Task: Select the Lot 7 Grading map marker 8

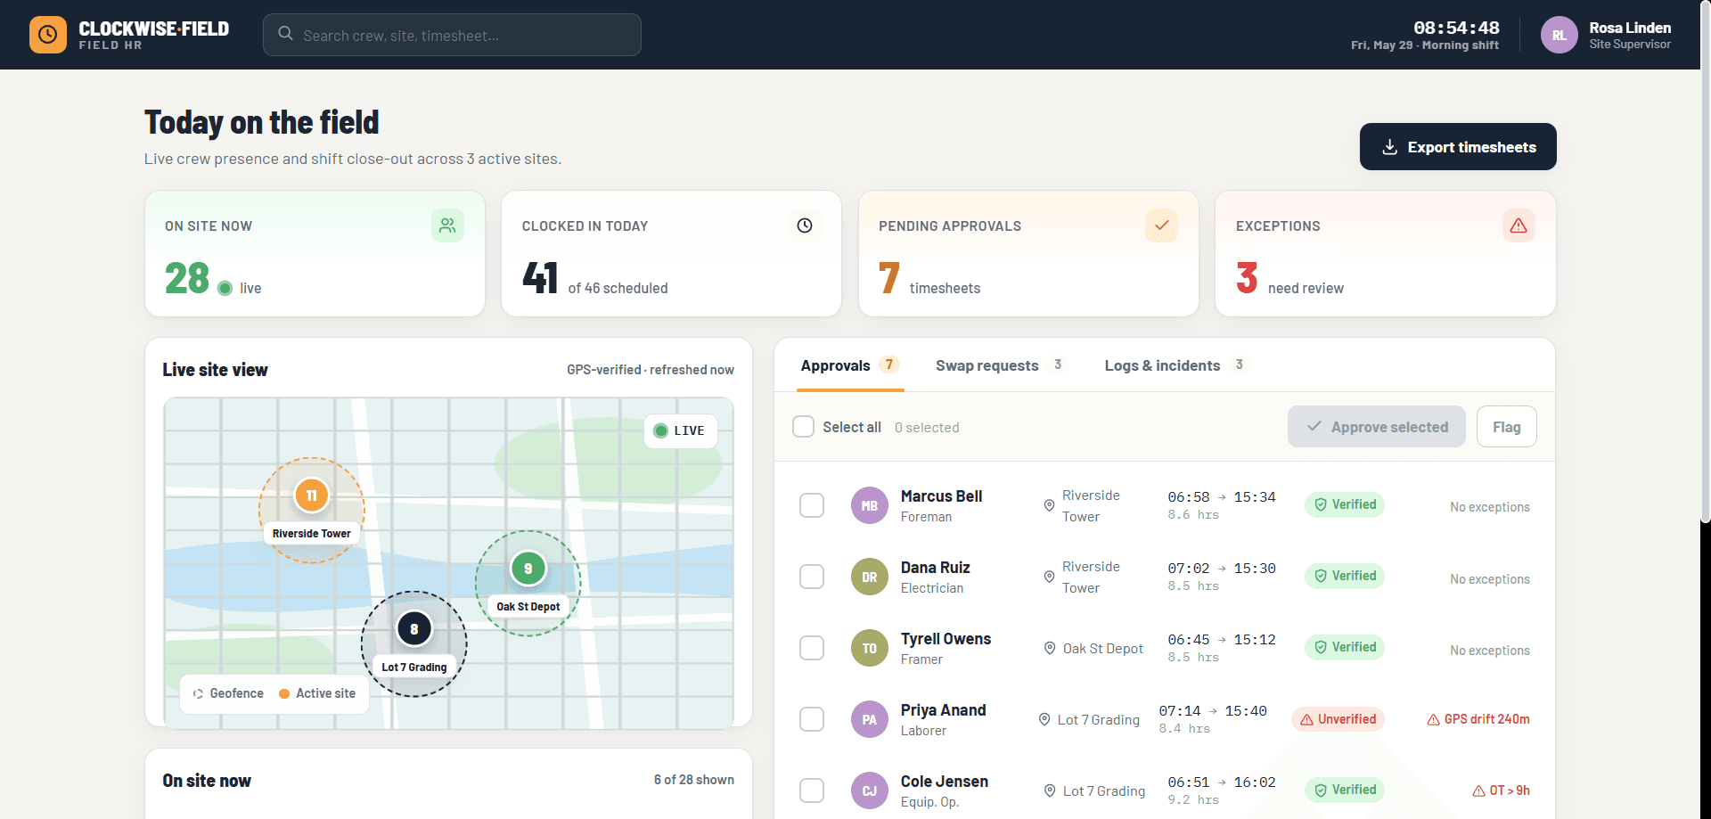Action: [x=414, y=629]
